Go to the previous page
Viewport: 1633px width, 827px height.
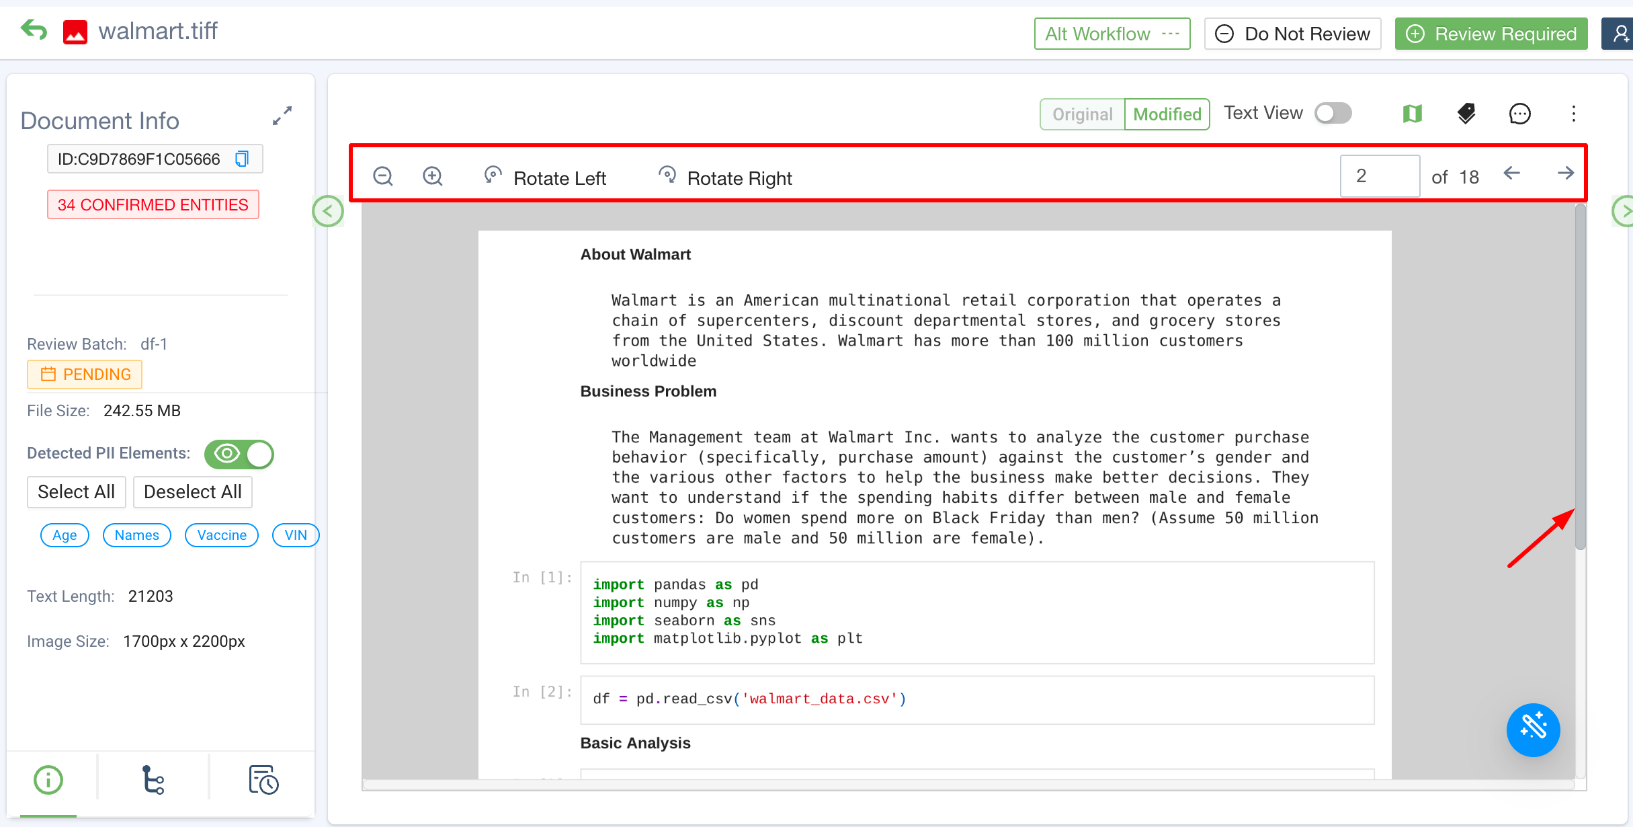[x=1512, y=173]
